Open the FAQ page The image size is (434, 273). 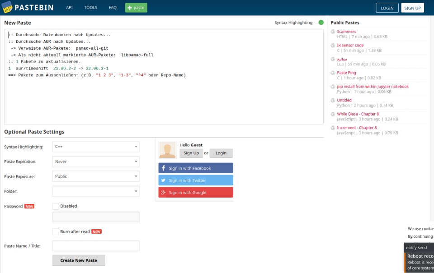113,7
